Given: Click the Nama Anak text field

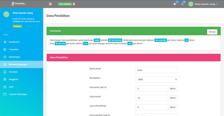Looking at the screenshot, I should (156, 70).
